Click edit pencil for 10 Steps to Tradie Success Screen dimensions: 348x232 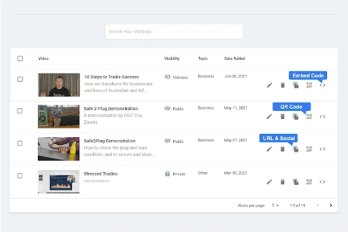[x=269, y=85]
